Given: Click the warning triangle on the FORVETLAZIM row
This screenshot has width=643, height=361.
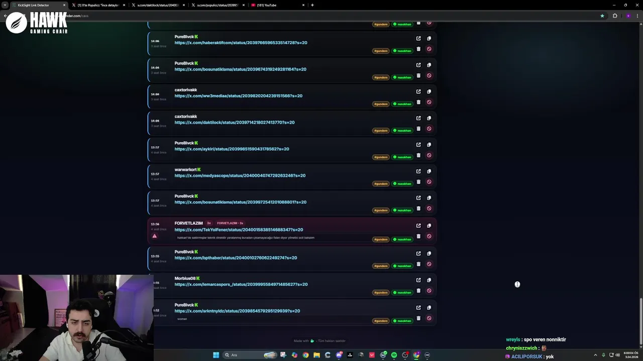Looking at the screenshot, I should [155, 236].
